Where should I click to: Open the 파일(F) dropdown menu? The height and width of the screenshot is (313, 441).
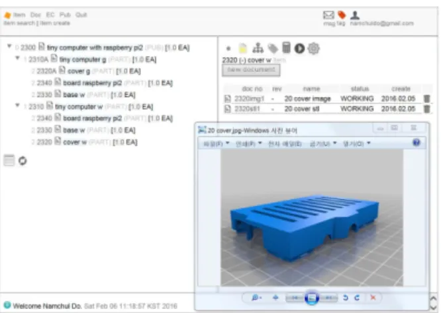[x=216, y=143]
